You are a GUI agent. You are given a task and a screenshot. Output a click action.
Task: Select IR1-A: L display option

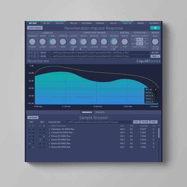pyautogui.click(x=151, y=93)
